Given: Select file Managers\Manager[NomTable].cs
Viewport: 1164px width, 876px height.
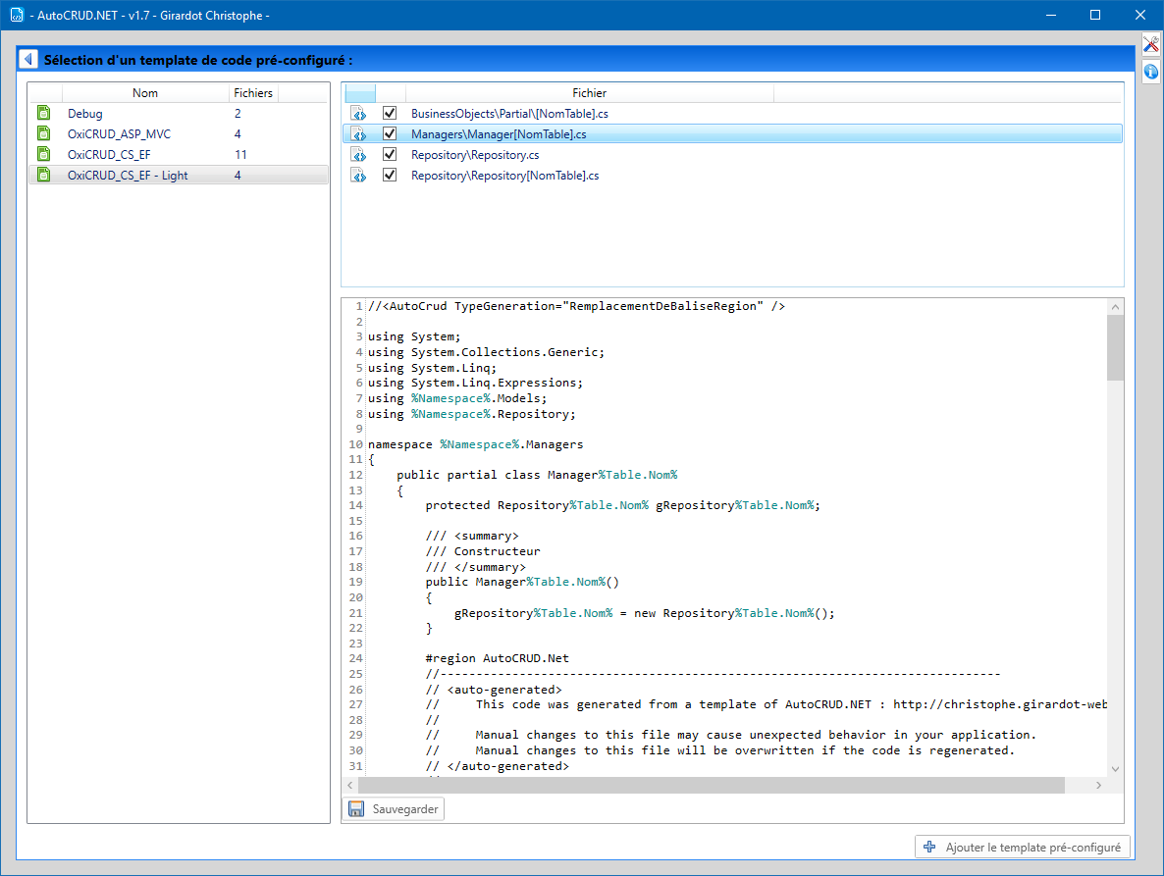Looking at the screenshot, I should (x=499, y=134).
